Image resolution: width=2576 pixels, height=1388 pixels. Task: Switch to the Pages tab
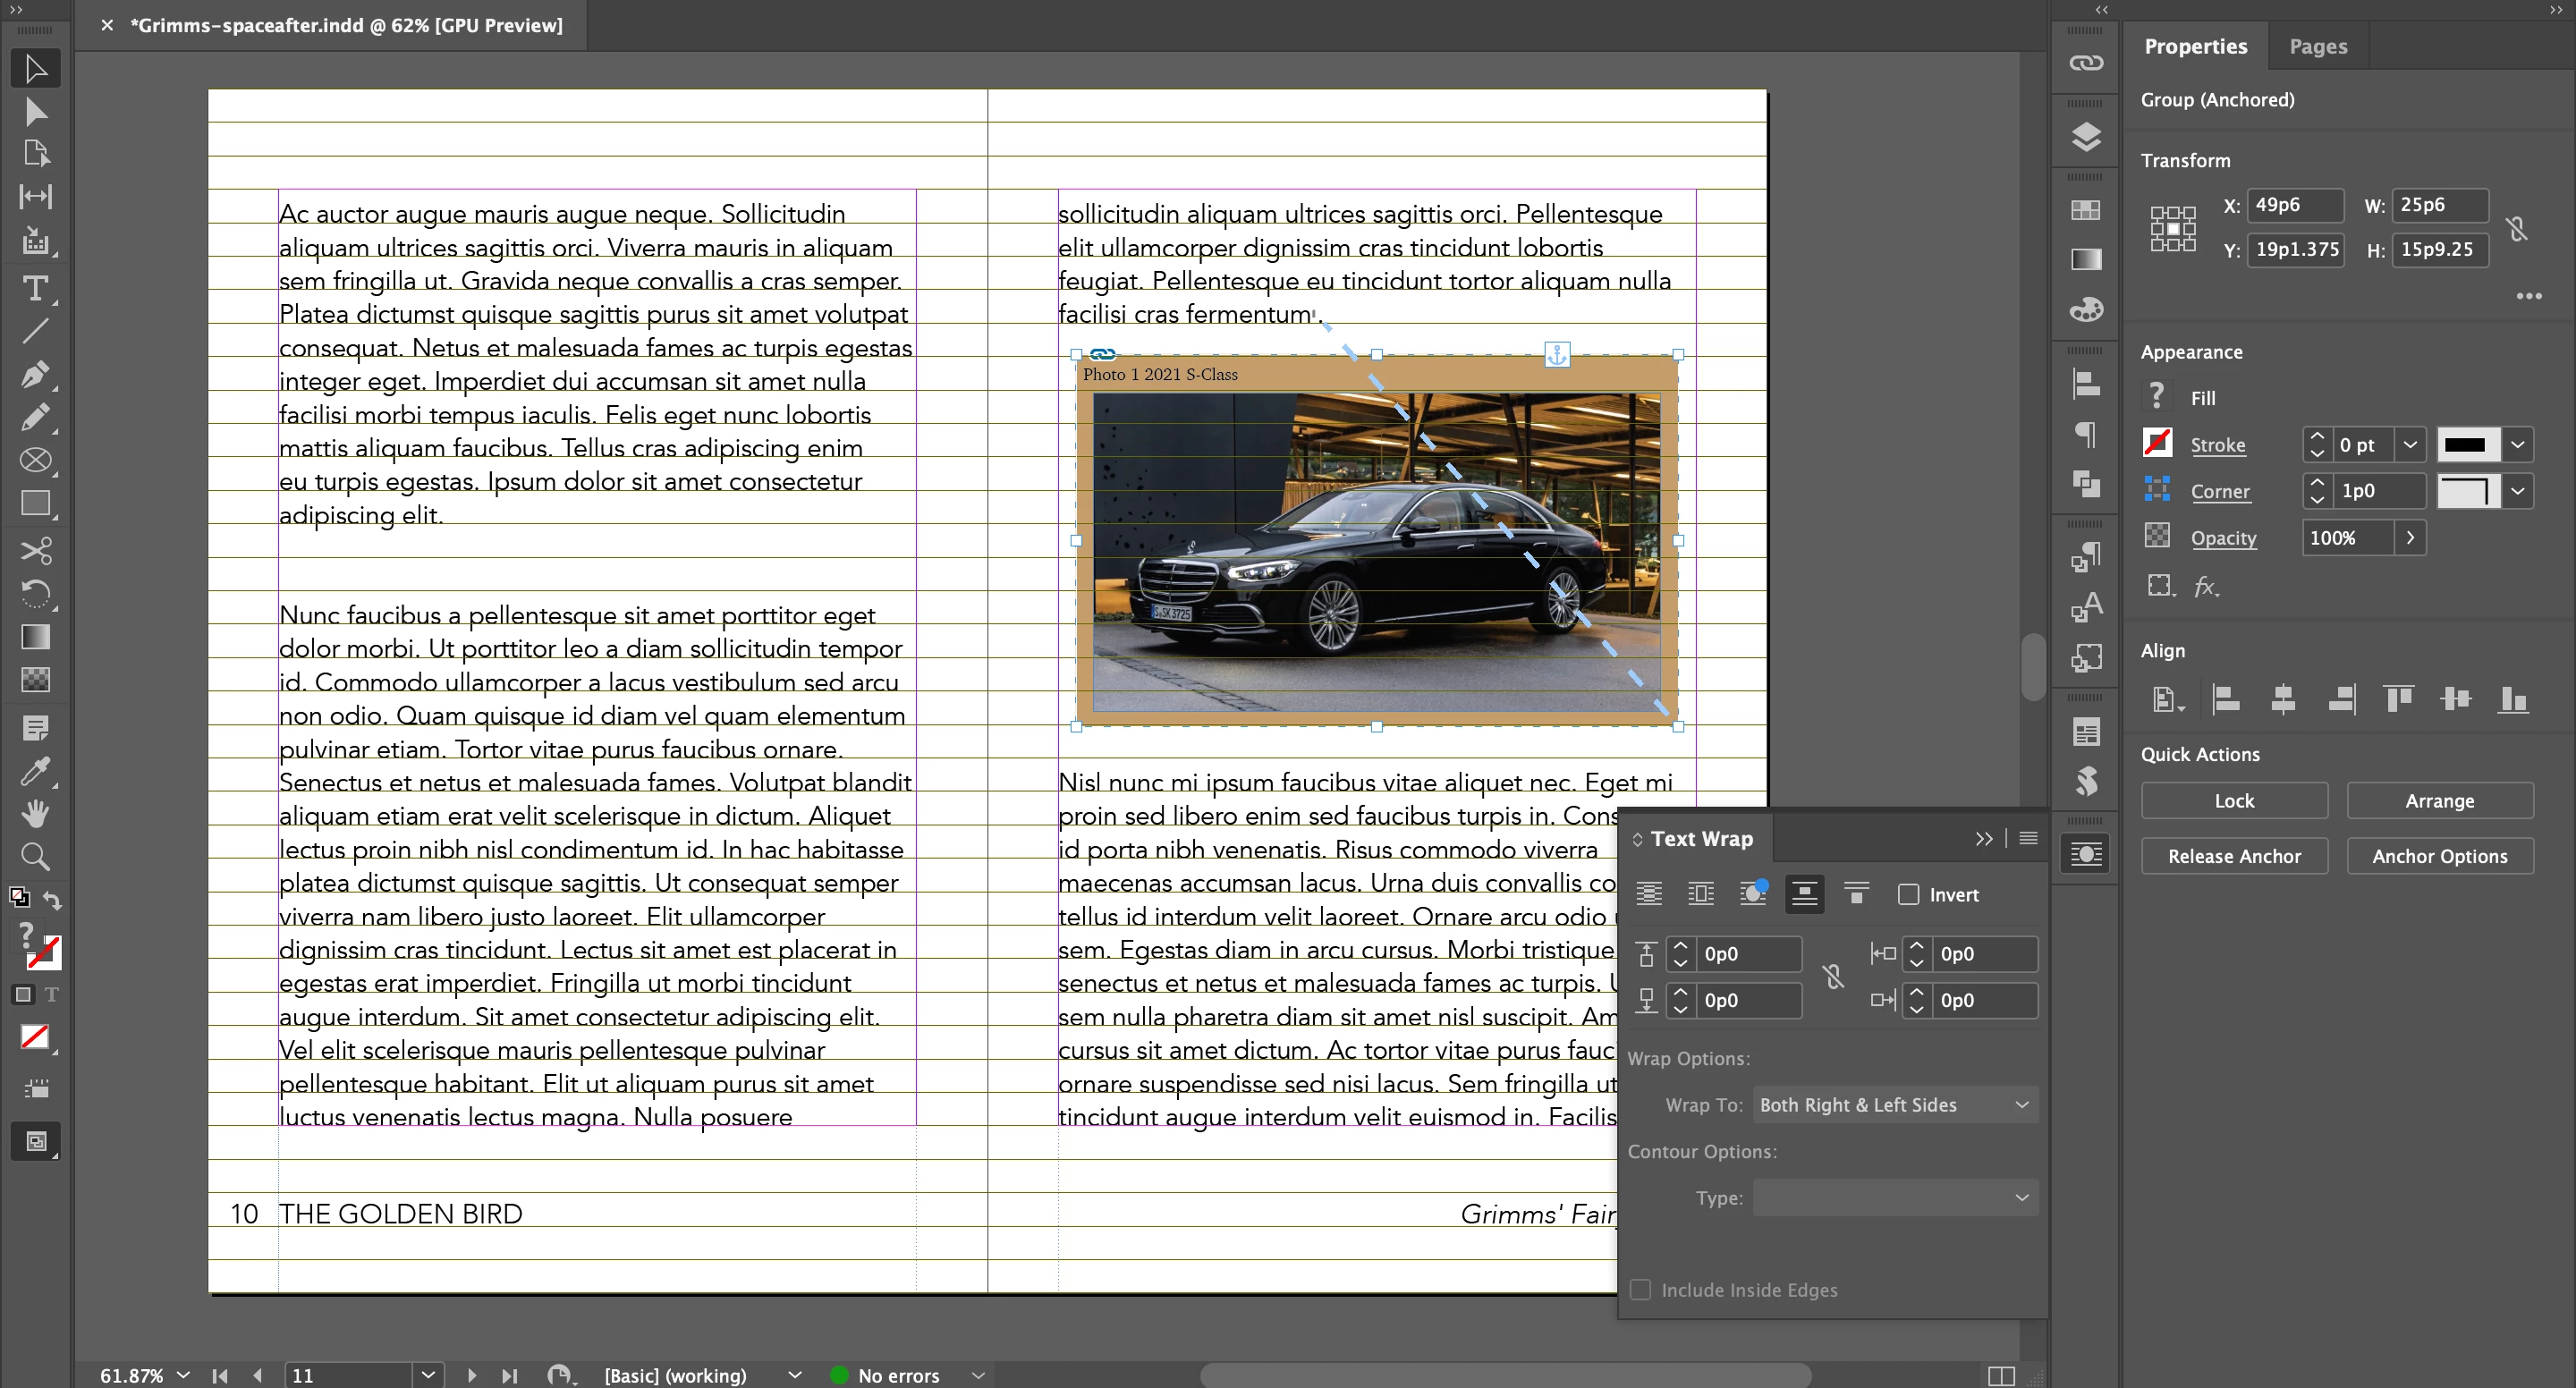point(2317,46)
